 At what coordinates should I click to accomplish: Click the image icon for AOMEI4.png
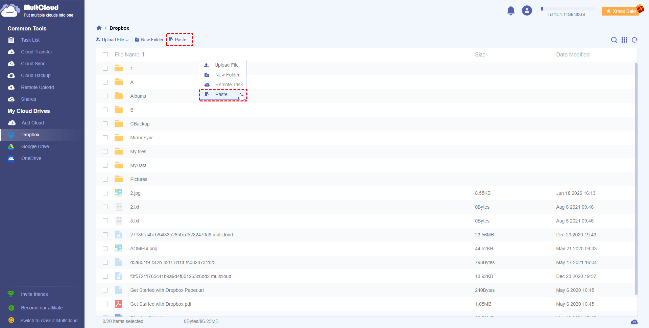(118, 248)
